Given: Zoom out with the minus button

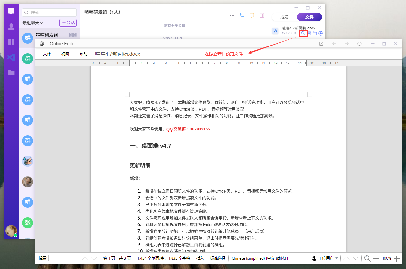Looking at the screenshot, I should [x=376, y=258].
